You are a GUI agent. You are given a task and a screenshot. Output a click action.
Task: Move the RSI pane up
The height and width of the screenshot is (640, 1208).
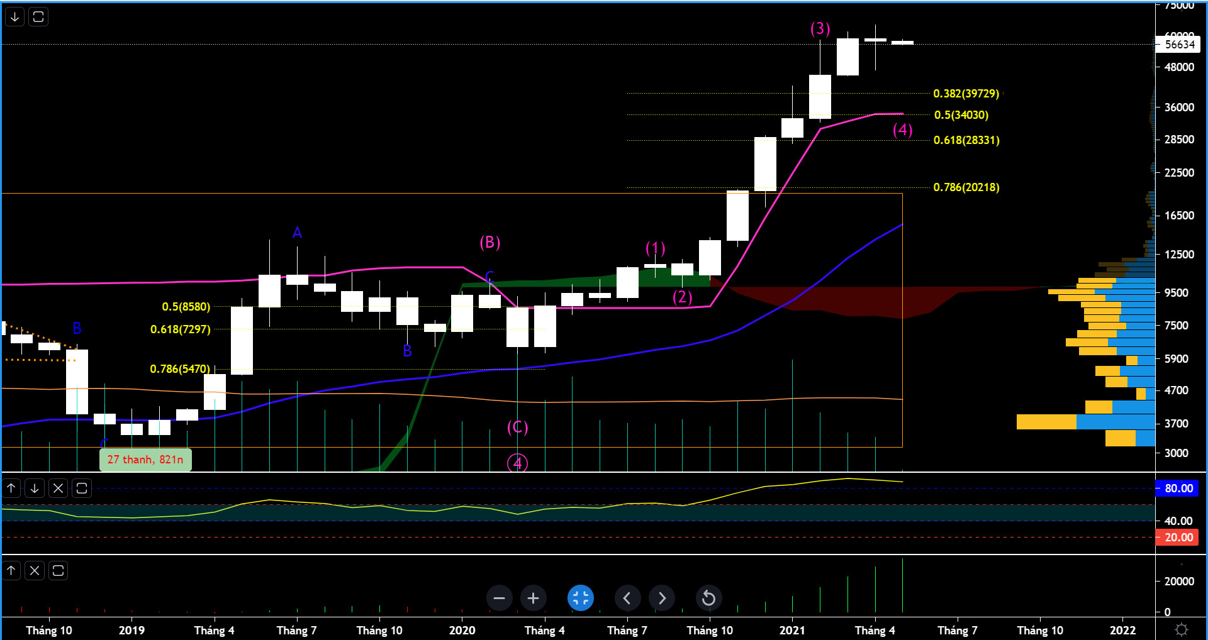point(11,488)
